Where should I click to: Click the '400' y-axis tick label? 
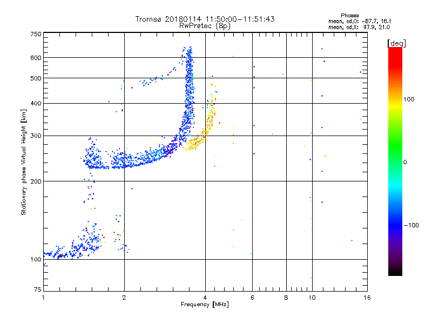[x=36, y=103]
